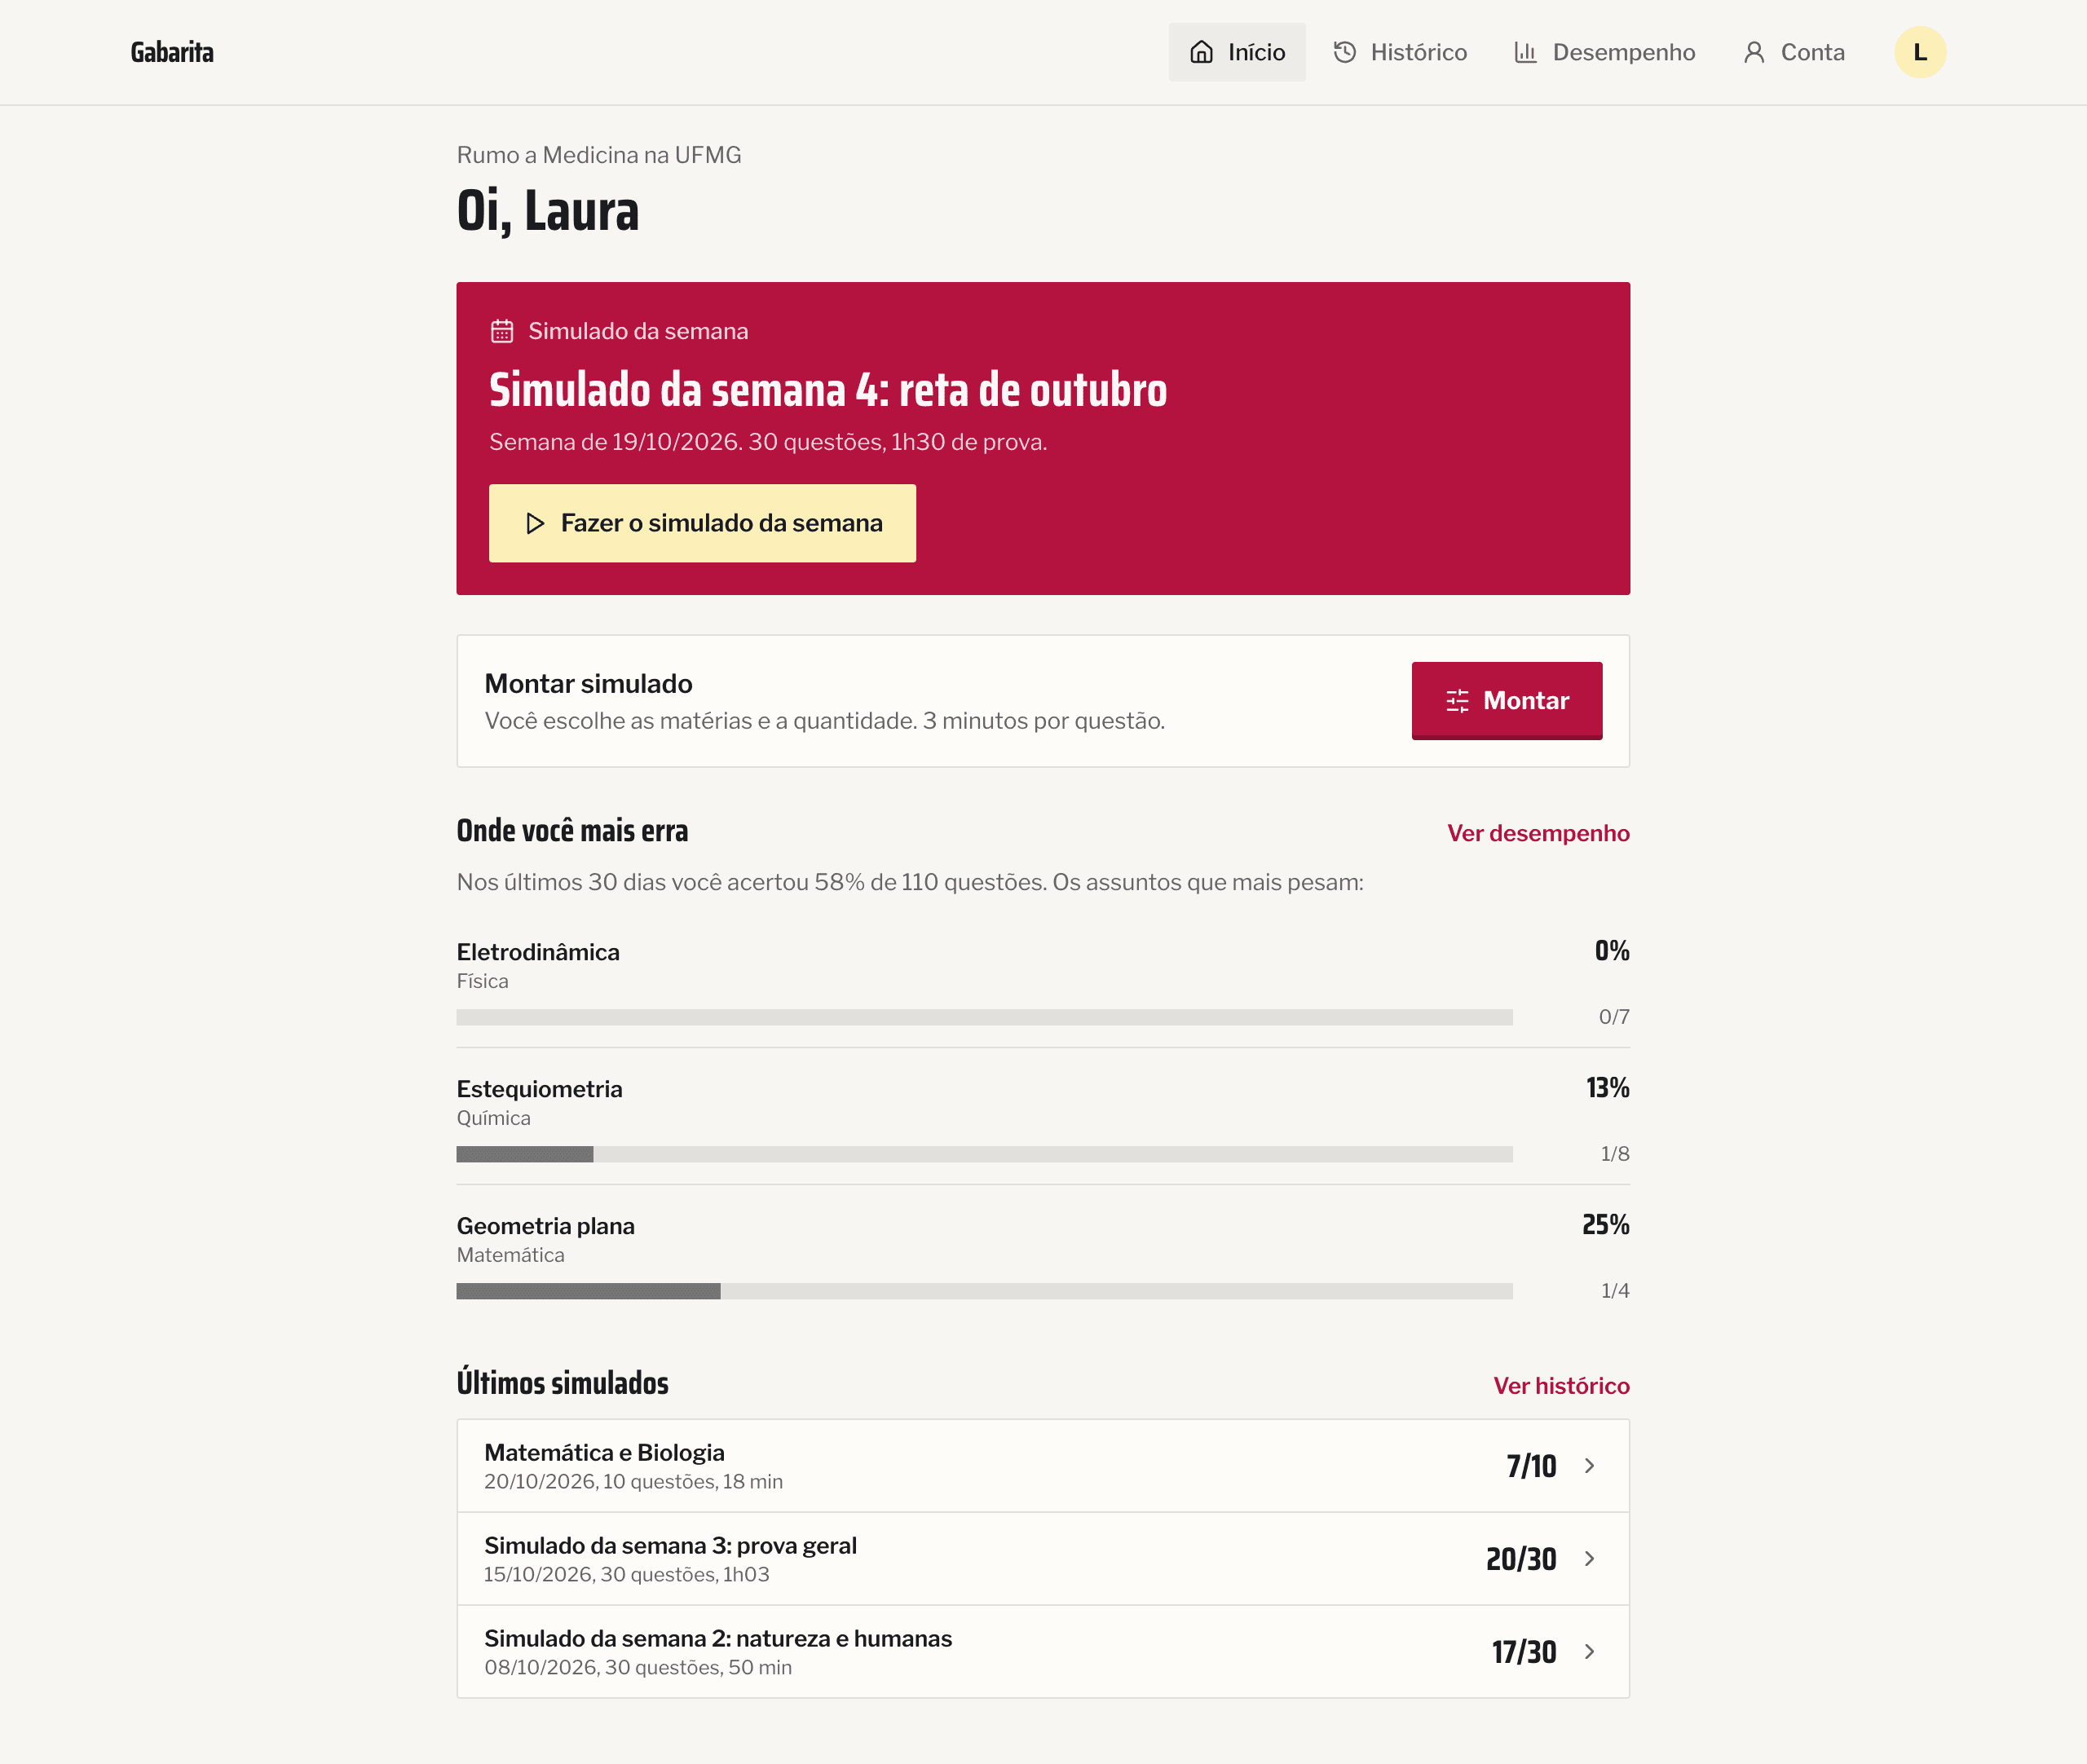
Task: Click the bar chart icon beside Desempenho
Action: point(1525,52)
